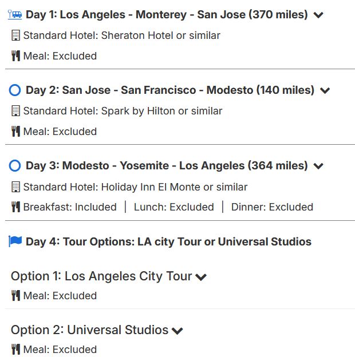The width and height of the screenshot is (355, 357).
Task: Open Day 1: Los Angeles - Monterey heading
Action: pos(166,14)
